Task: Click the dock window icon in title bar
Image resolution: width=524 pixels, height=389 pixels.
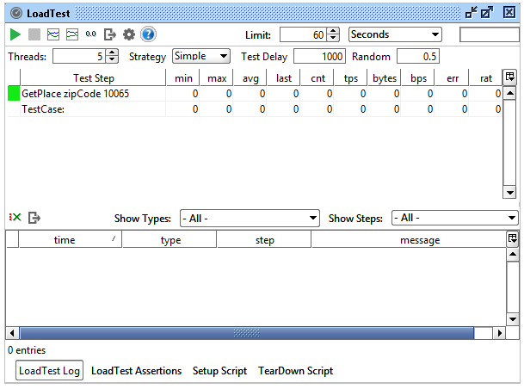Action: click(472, 13)
